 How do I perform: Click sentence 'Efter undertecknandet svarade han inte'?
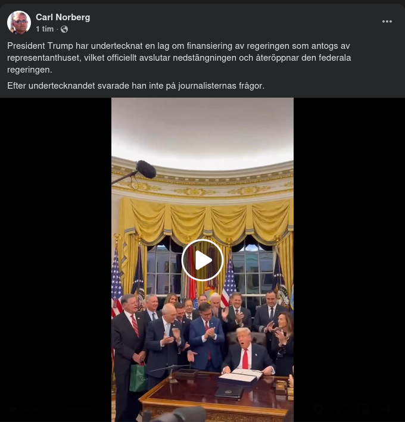pyautogui.click(x=136, y=86)
